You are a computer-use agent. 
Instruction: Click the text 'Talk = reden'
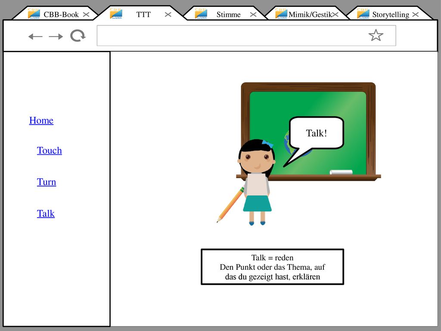(272, 258)
